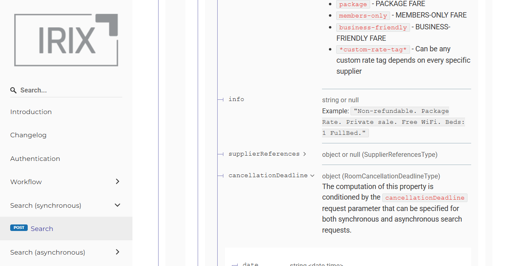
Task: Expand the Search (asynchronous) chevron
Action: click(x=117, y=252)
